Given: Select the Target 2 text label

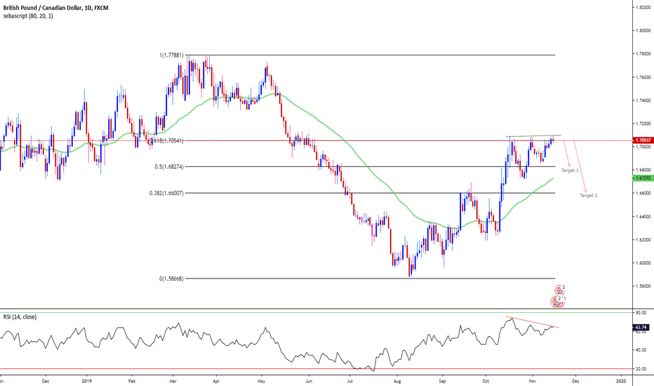Looking at the screenshot, I should 588,195.
